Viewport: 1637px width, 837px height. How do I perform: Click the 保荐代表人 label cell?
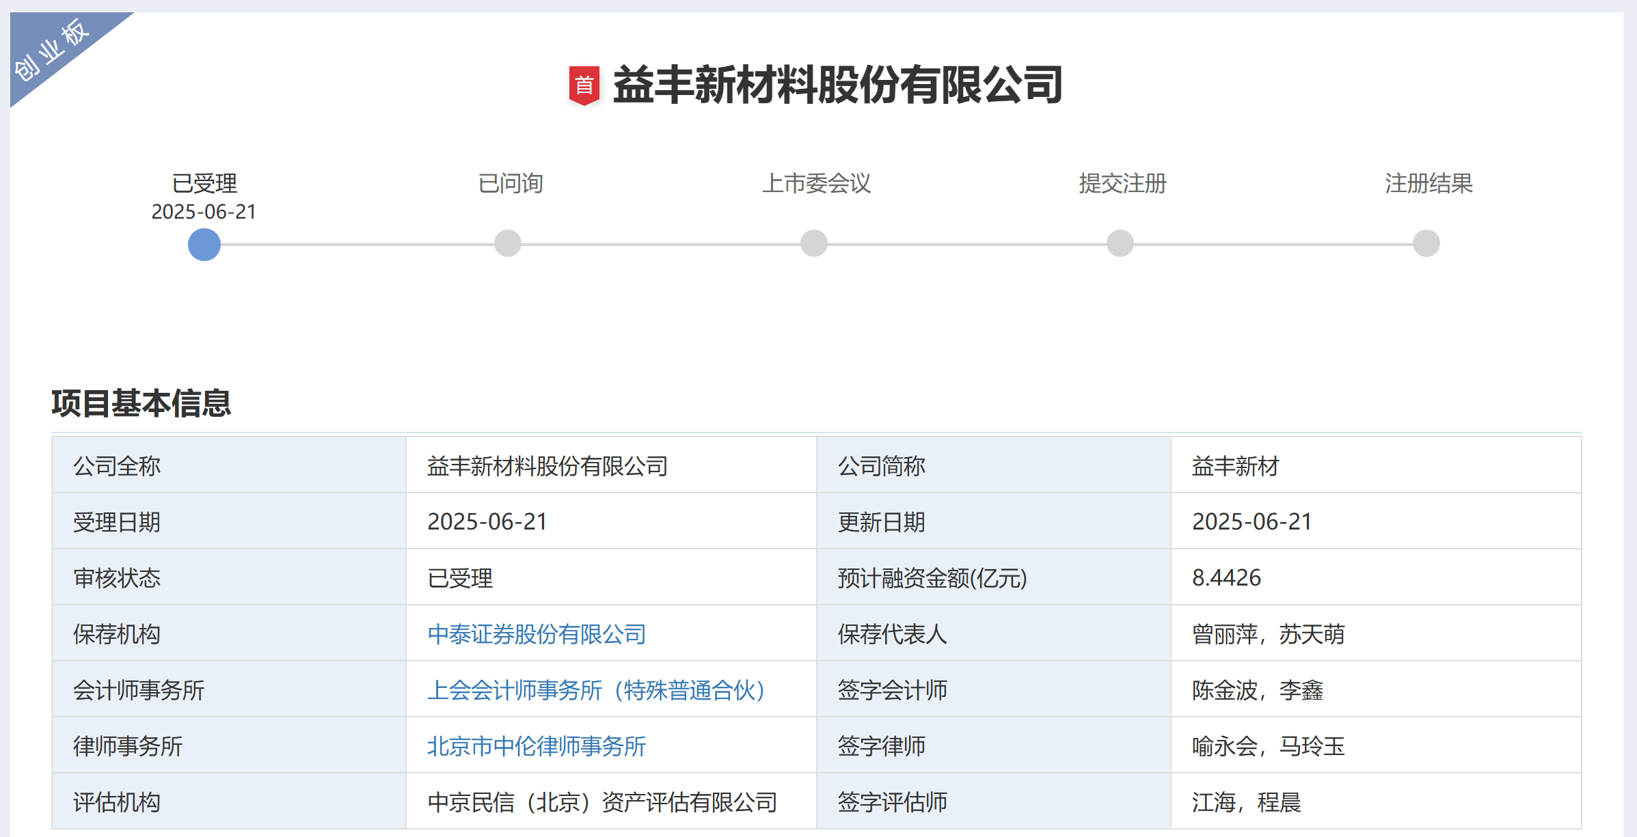pyautogui.click(x=994, y=633)
